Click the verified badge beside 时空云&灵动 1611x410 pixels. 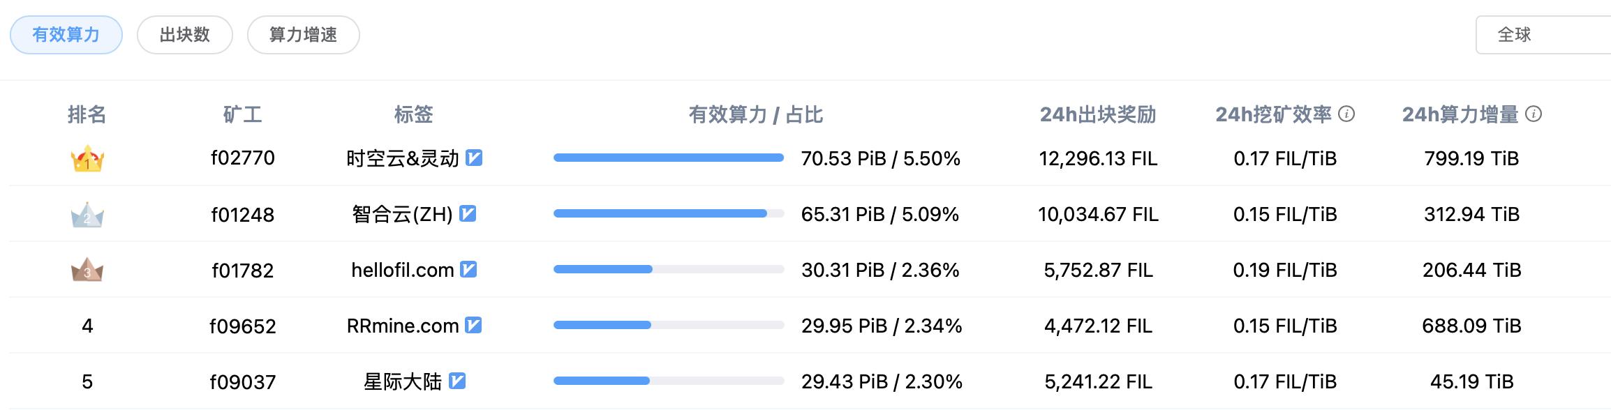(x=474, y=158)
